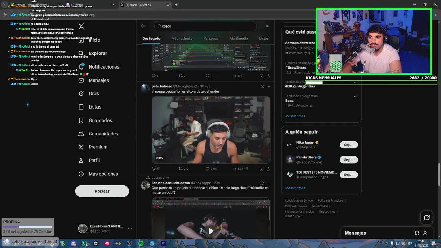Click the coscu search field
Image resolution: width=441 pixels, height=248 pixels.
(x=205, y=26)
